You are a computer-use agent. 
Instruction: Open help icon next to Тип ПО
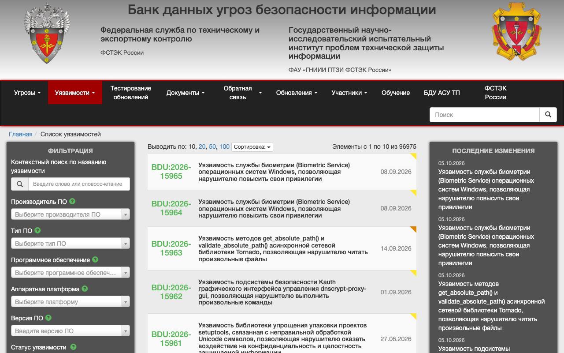point(37,230)
